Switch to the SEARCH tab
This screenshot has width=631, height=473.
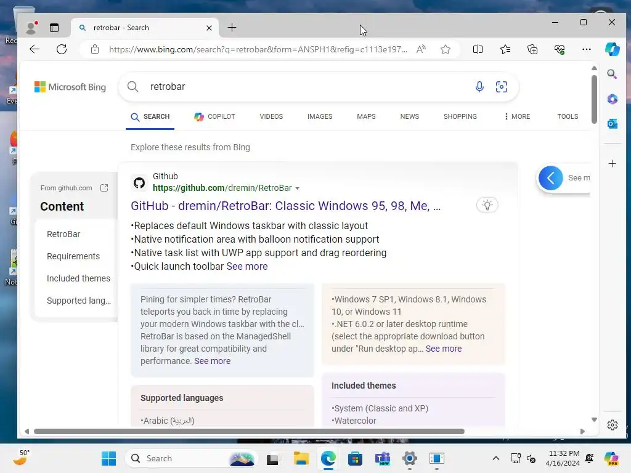point(150,116)
